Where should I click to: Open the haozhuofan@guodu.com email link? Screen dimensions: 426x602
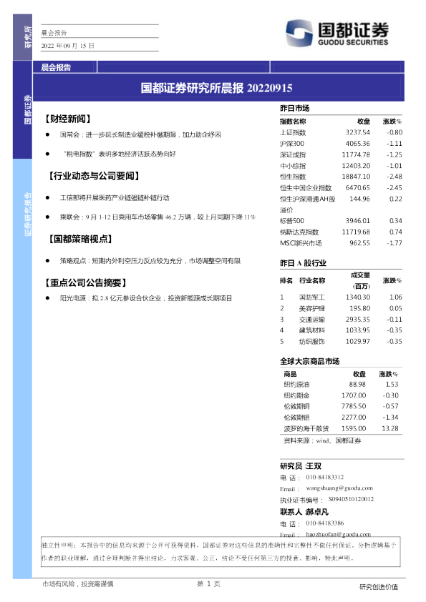pos(339,534)
